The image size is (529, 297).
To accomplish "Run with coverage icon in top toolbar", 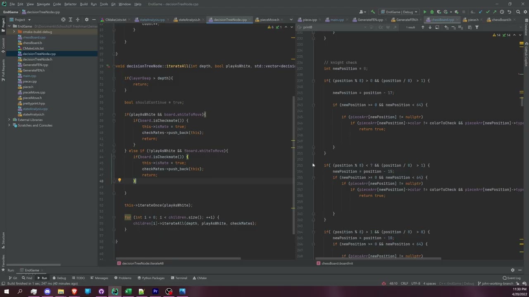I will [x=439, y=12].
